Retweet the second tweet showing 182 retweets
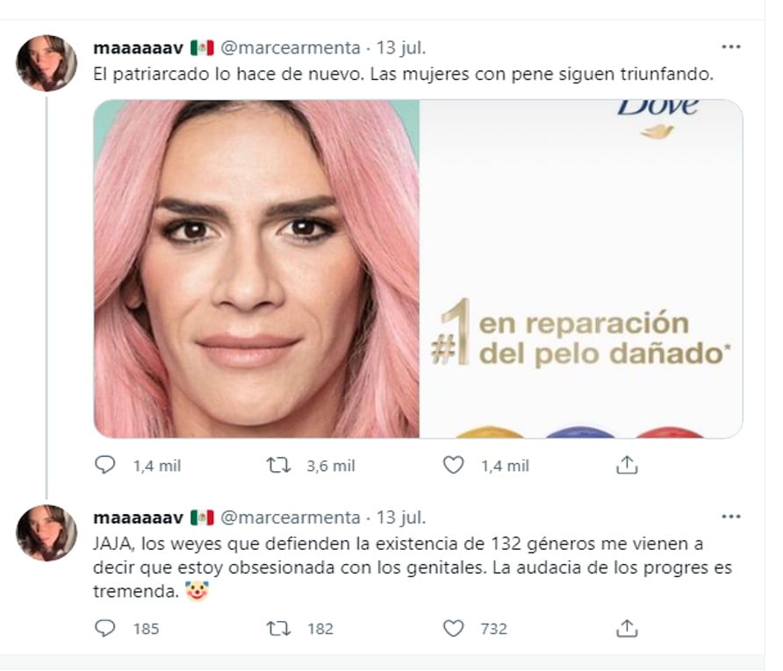This screenshot has height=671, width=783. point(278,628)
